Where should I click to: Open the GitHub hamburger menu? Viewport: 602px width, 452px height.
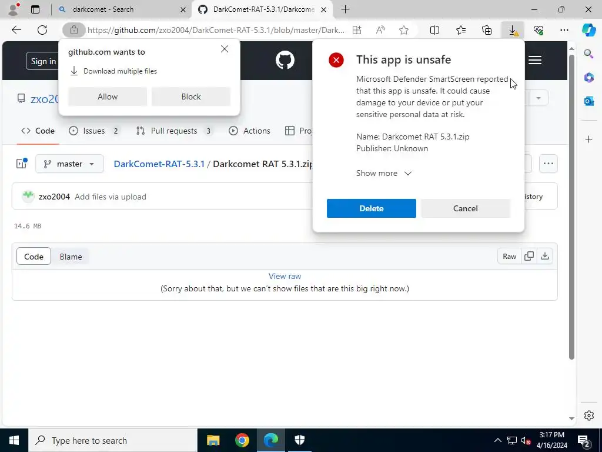tap(535, 60)
